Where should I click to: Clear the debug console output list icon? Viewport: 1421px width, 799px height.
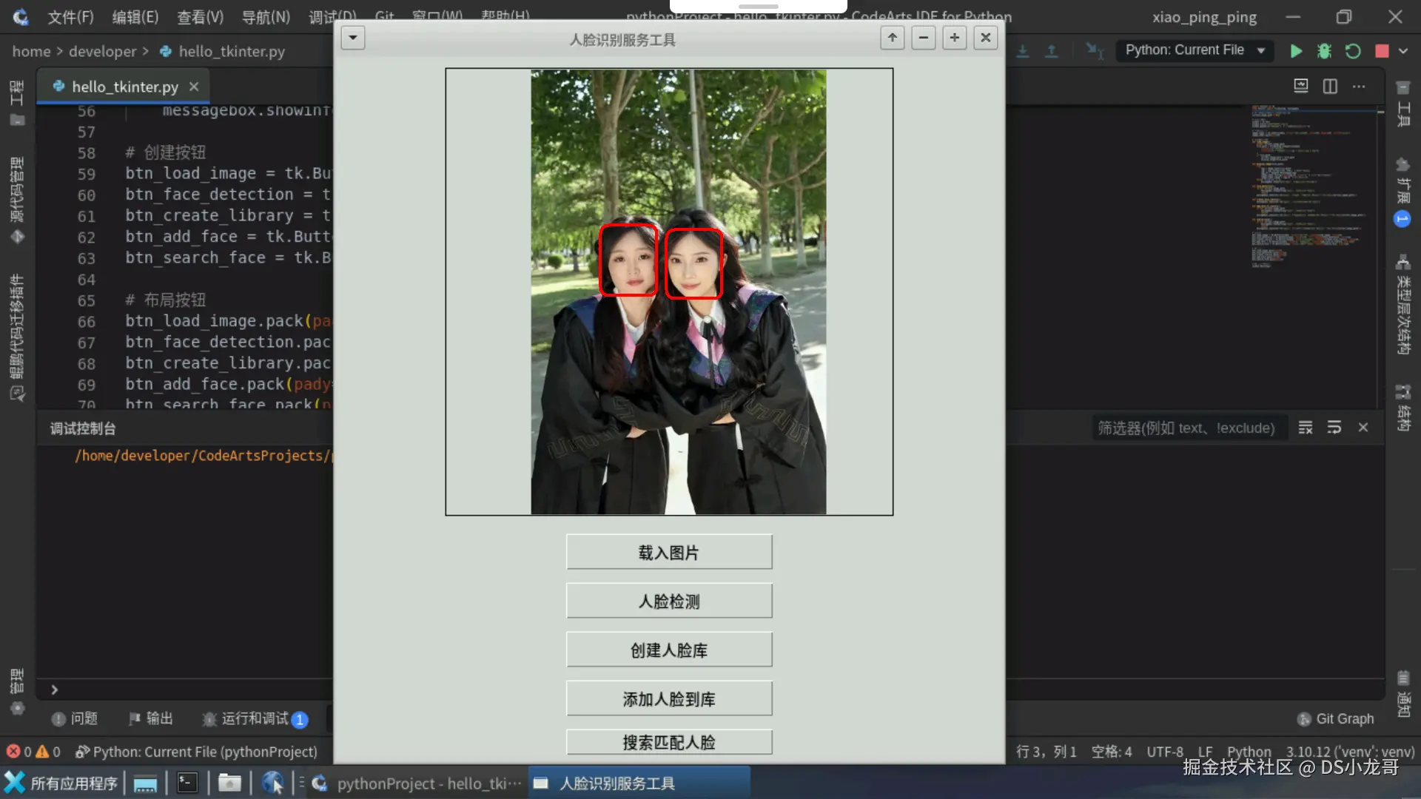click(1306, 428)
